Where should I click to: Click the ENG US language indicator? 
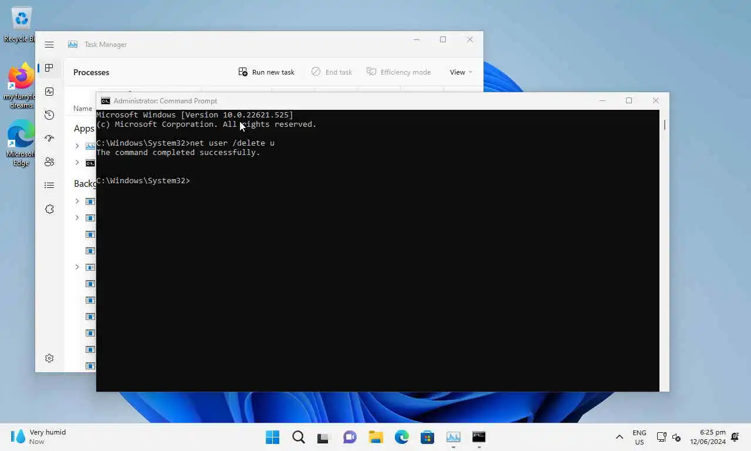coord(640,437)
